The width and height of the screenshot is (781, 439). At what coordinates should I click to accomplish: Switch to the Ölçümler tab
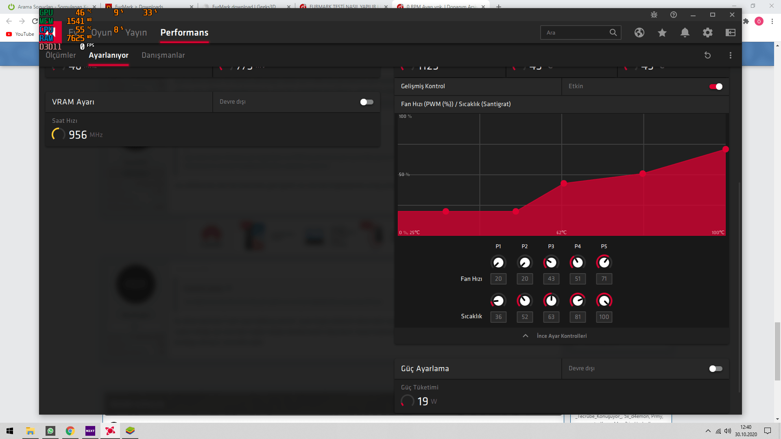click(61, 55)
